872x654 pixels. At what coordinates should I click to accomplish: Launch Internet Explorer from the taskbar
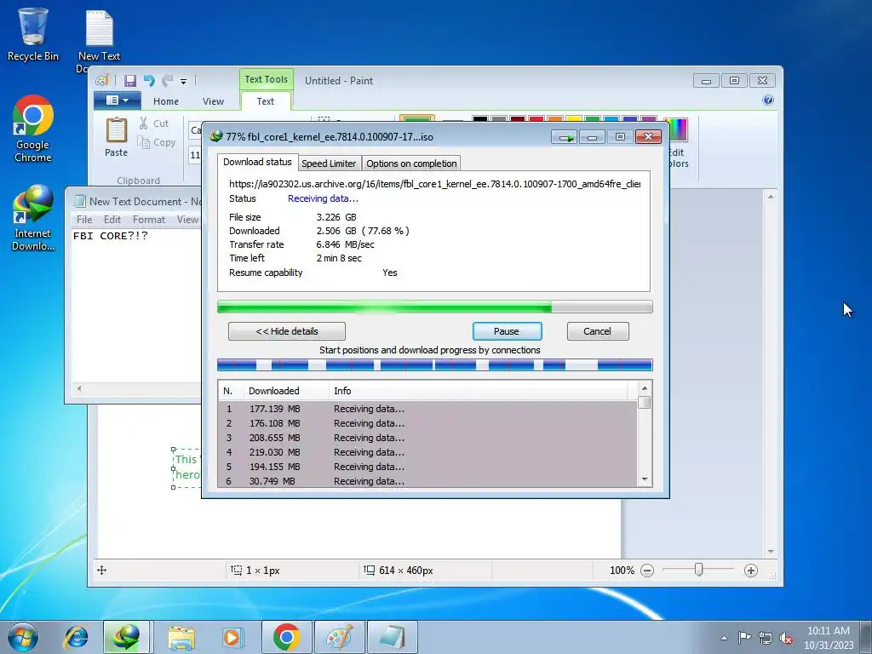76,637
